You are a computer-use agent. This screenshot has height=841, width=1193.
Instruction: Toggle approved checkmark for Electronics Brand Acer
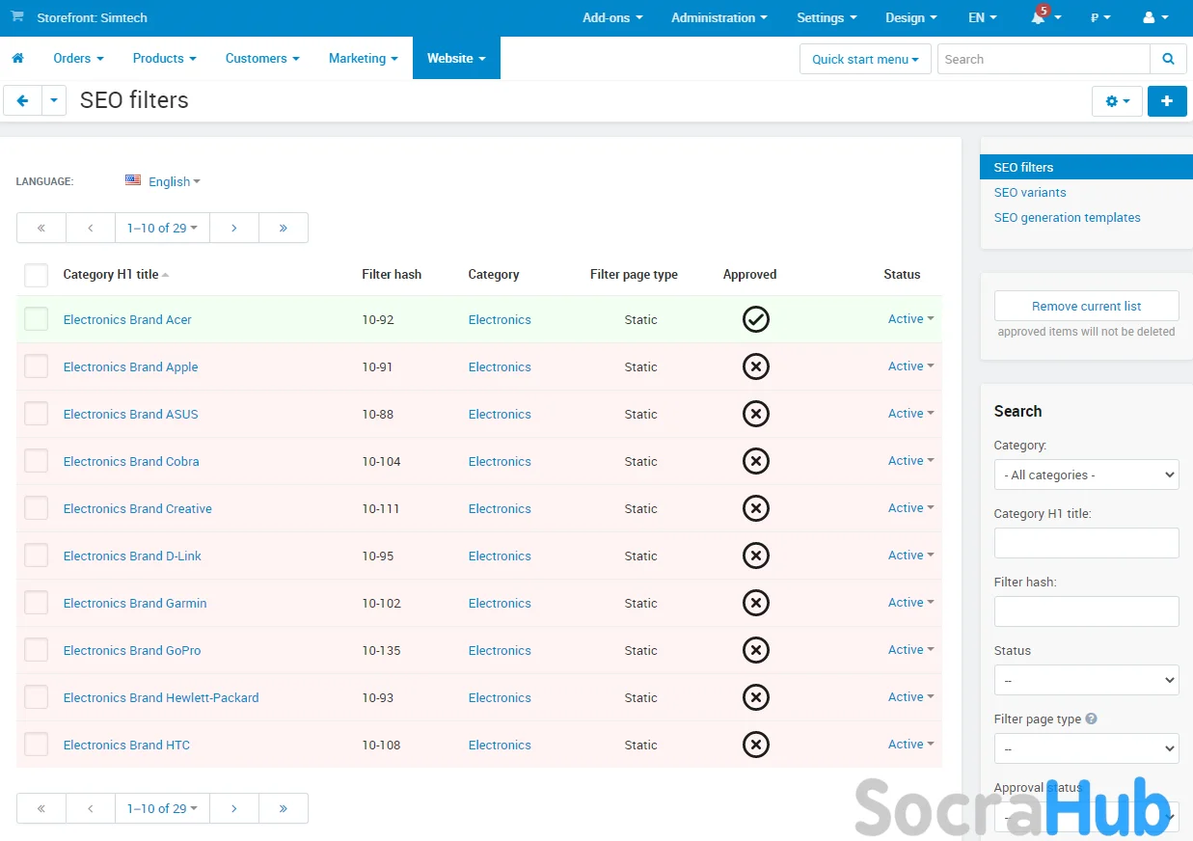click(x=756, y=319)
